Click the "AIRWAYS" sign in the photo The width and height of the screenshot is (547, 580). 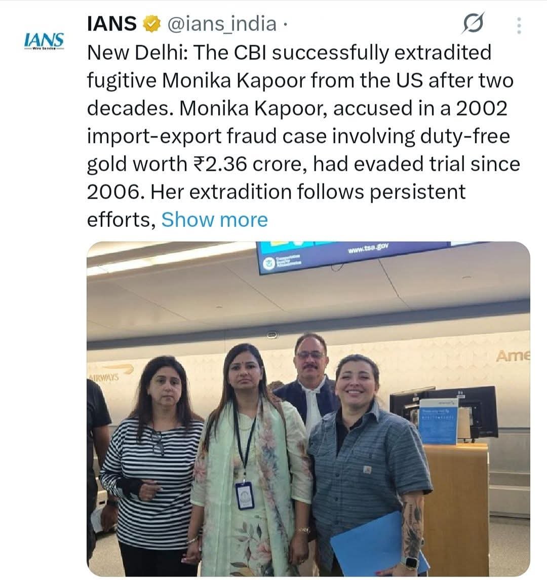click(x=103, y=377)
